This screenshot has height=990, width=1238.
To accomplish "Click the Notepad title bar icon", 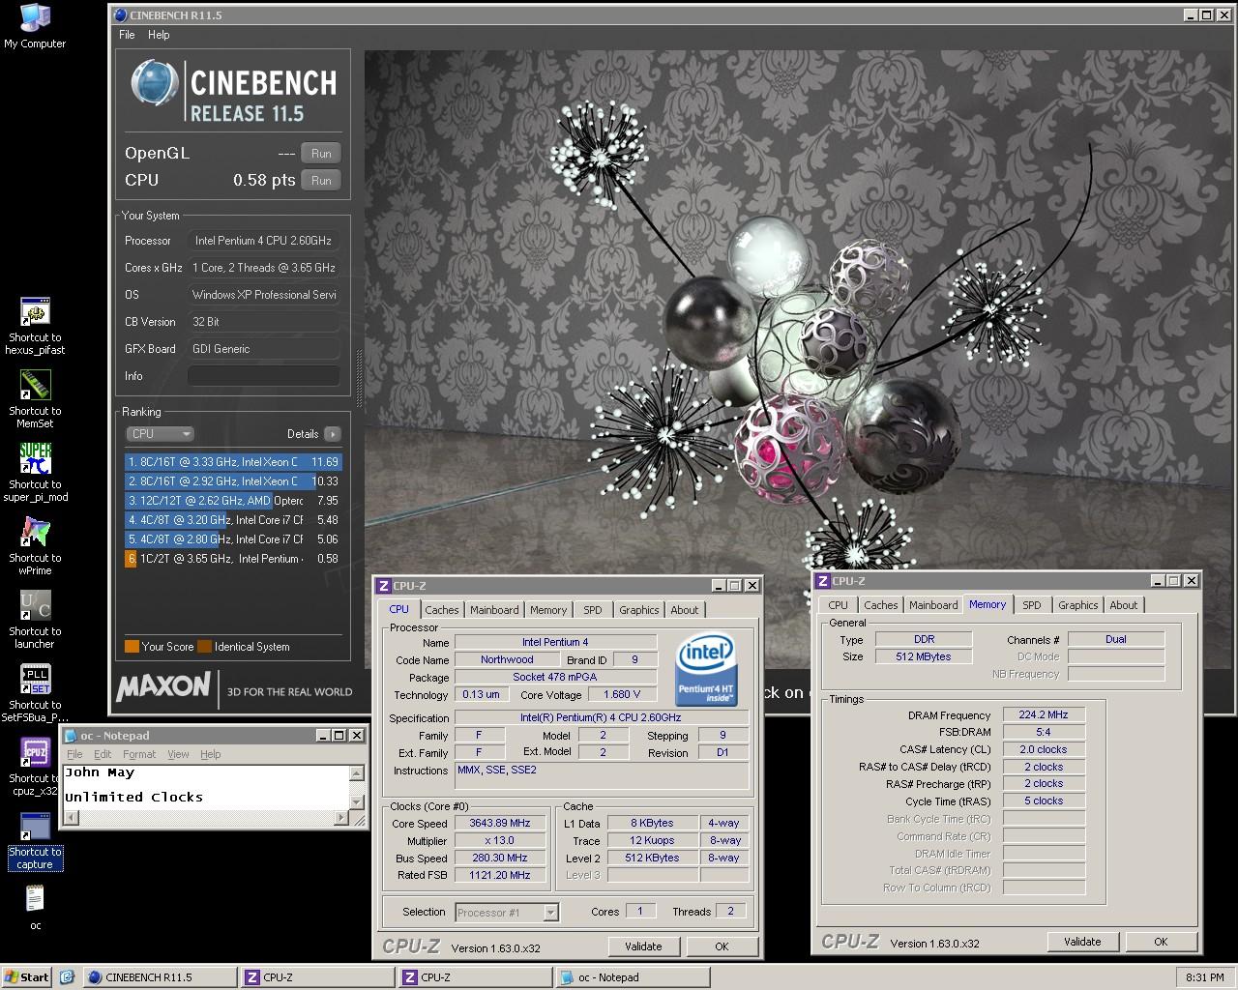I will pos(72,736).
